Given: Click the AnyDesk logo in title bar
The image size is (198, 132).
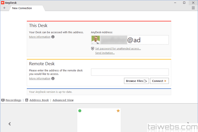Looking at the screenshot, I should (3, 3).
